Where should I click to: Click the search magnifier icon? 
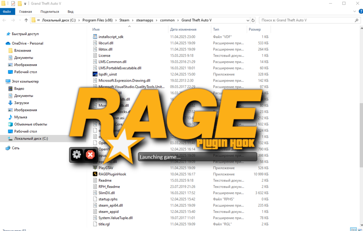click(356, 20)
